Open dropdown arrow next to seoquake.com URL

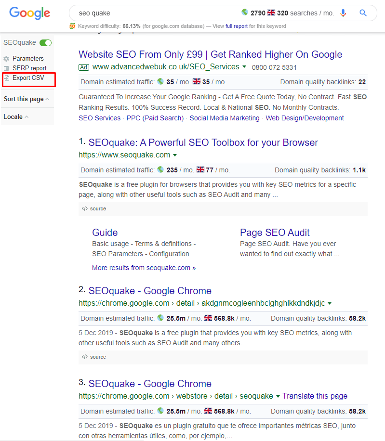click(x=175, y=155)
